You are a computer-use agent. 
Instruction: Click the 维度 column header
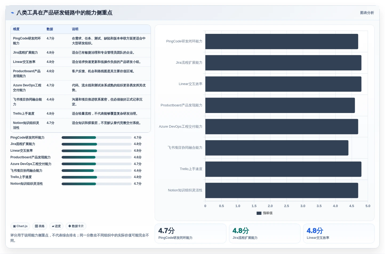16,29
